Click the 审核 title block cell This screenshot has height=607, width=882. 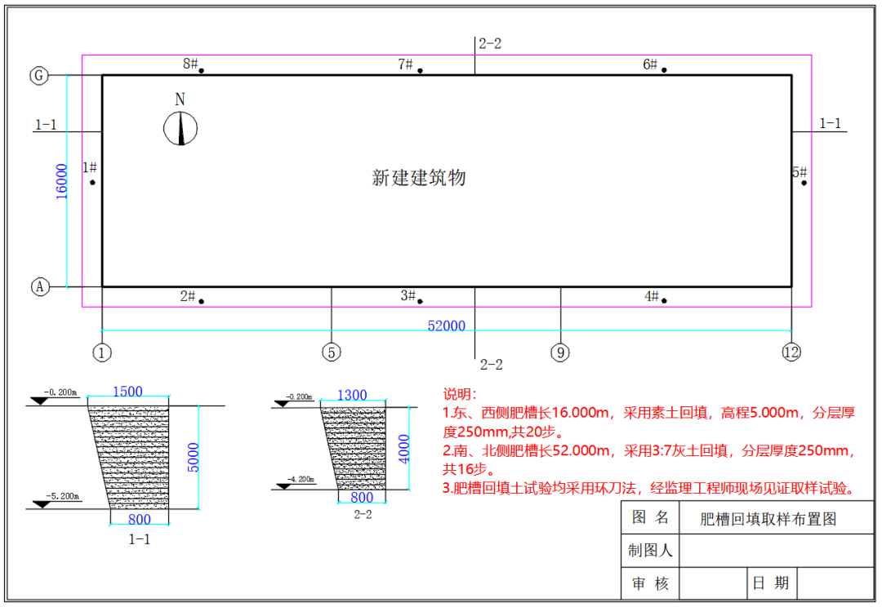pyautogui.click(x=650, y=583)
